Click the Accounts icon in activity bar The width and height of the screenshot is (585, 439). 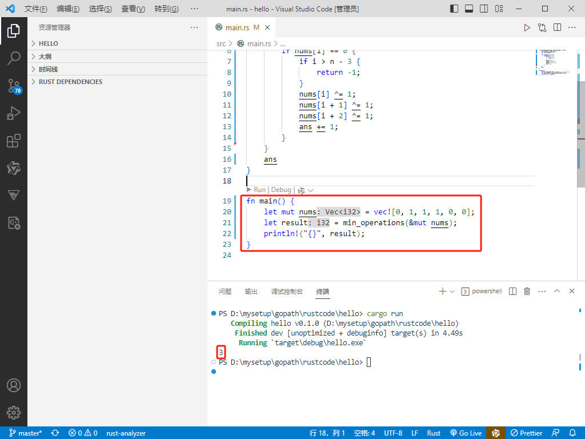14,385
